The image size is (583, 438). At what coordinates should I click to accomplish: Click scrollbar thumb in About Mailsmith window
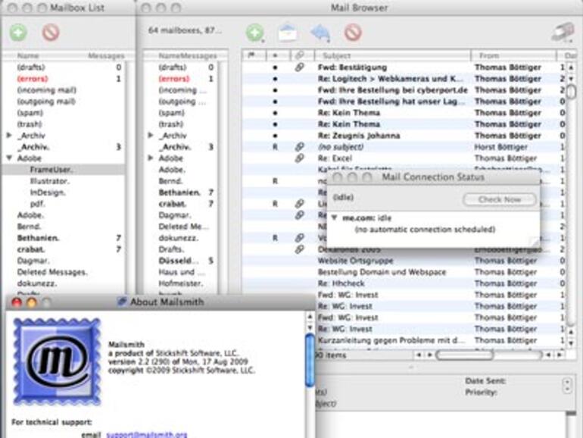click(310, 360)
